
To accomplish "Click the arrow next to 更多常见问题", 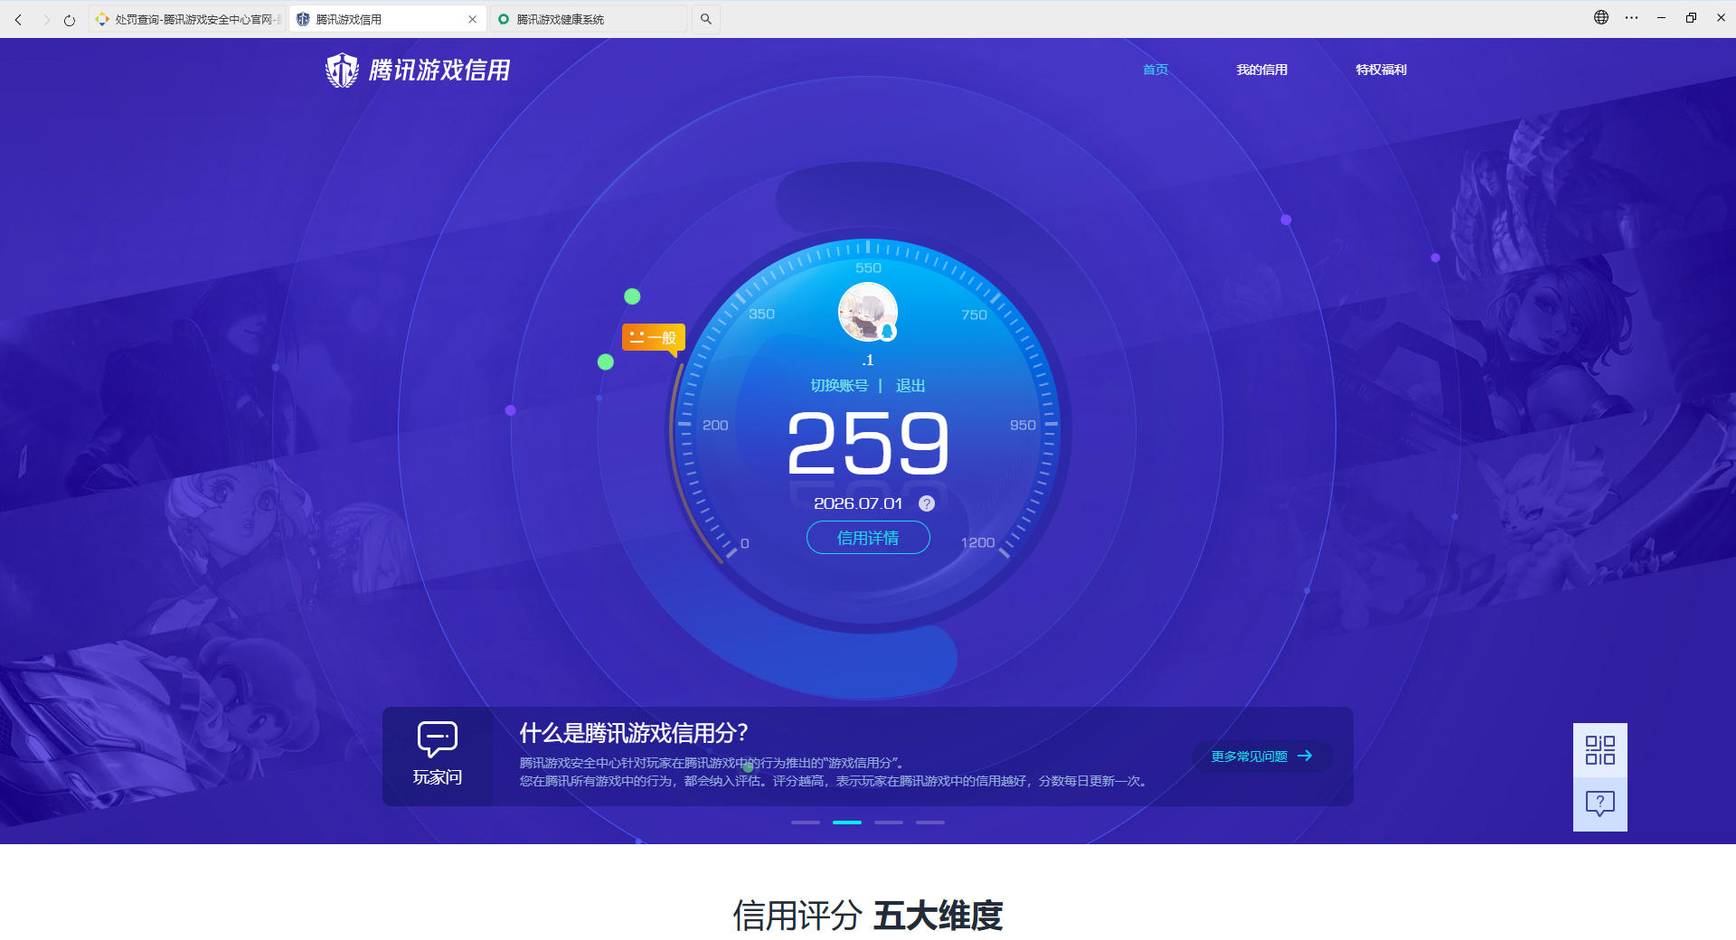I will (1305, 757).
